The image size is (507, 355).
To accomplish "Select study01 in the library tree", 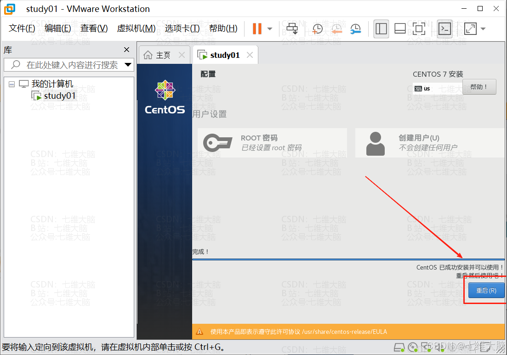I will point(59,96).
